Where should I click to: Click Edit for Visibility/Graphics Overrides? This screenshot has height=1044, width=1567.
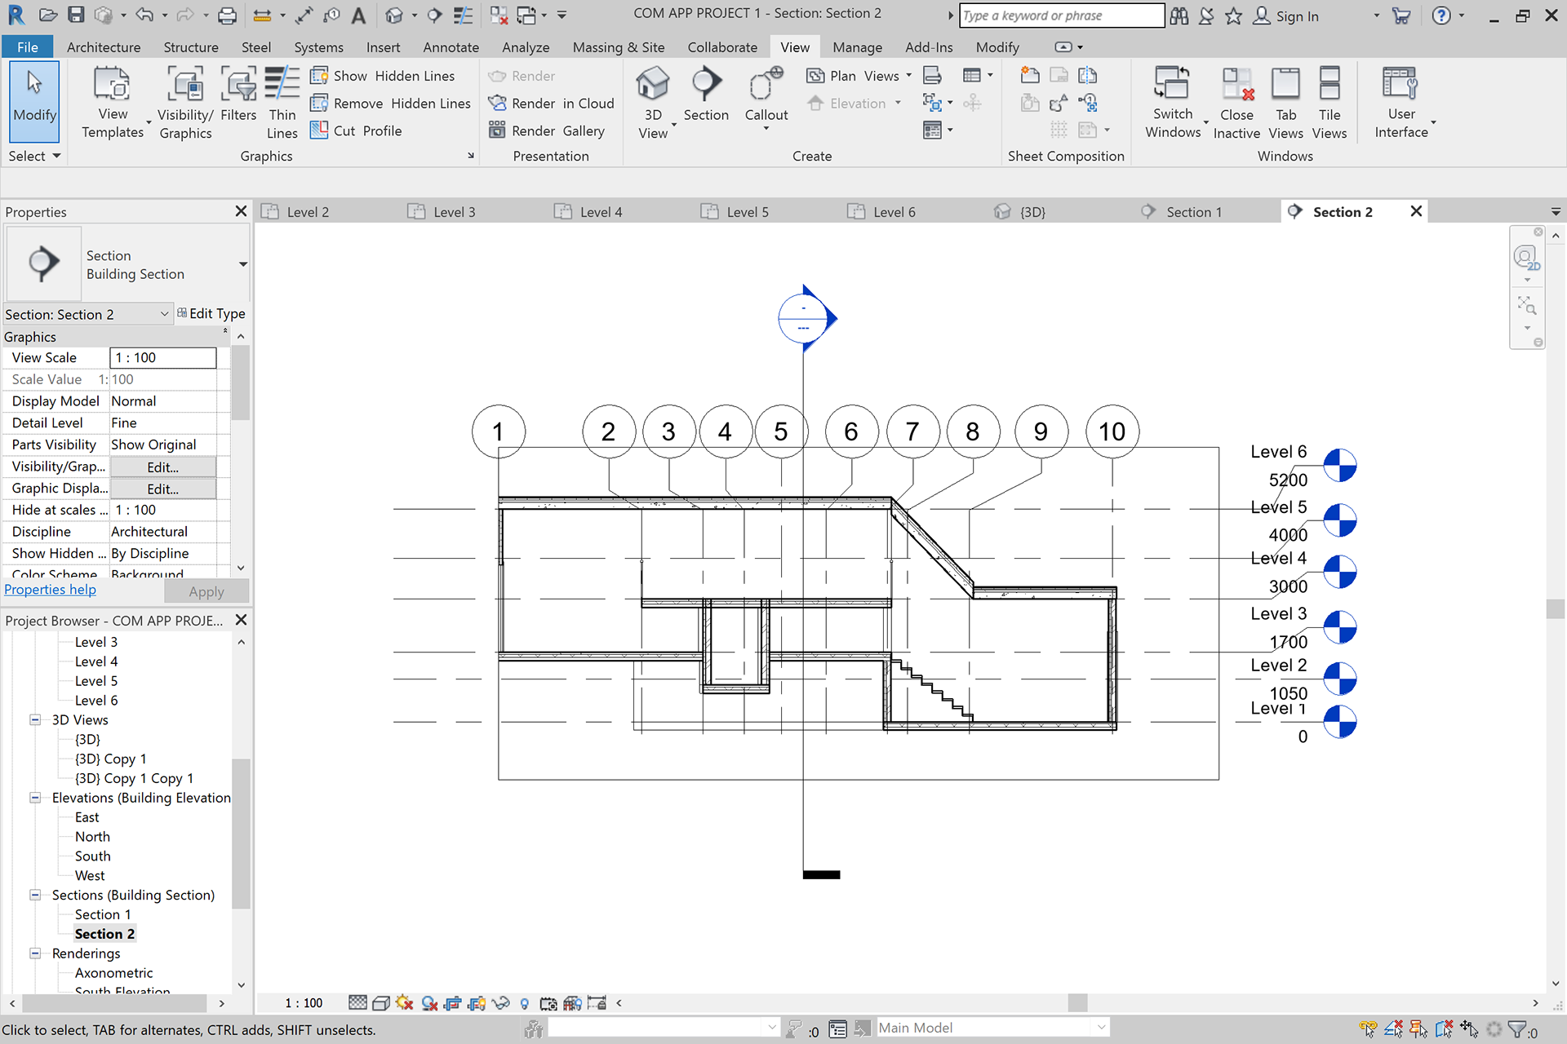163,467
